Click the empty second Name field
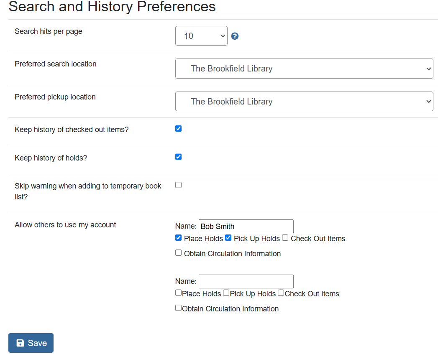Image resolution: width=438 pixels, height=354 pixels. coord(246,281)
